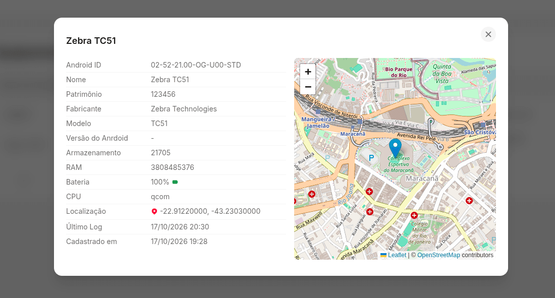Click the Versão do Anrdoid label

point(97,138)
